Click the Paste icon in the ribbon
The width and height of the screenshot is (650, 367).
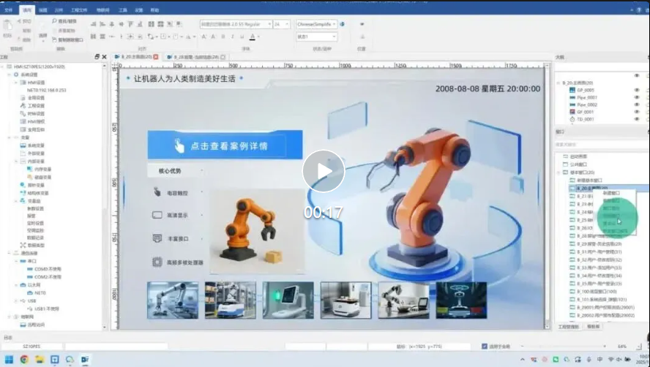[7, 26]
